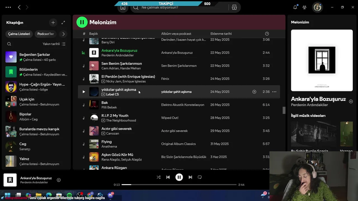Select the R.I.P. 2 My Youth track
Screen dimensions: 358x201
(x=179, y=118)
